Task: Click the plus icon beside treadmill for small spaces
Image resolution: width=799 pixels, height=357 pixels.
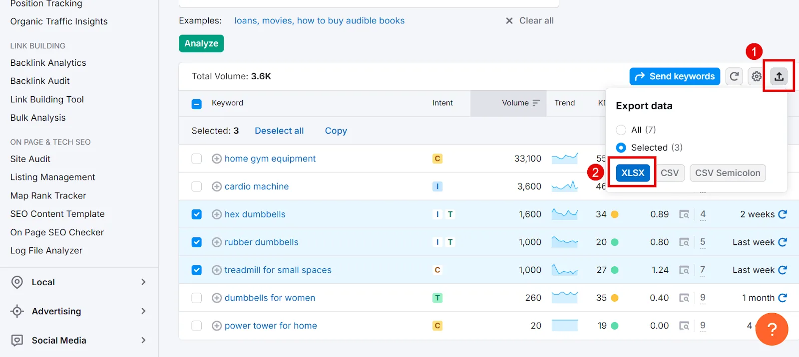Action: point(217,270)
